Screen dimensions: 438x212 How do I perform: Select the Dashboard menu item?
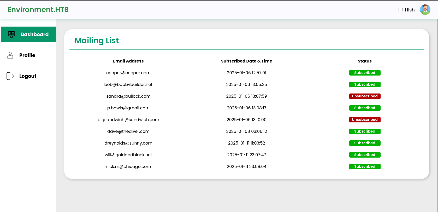click(29, 34)
